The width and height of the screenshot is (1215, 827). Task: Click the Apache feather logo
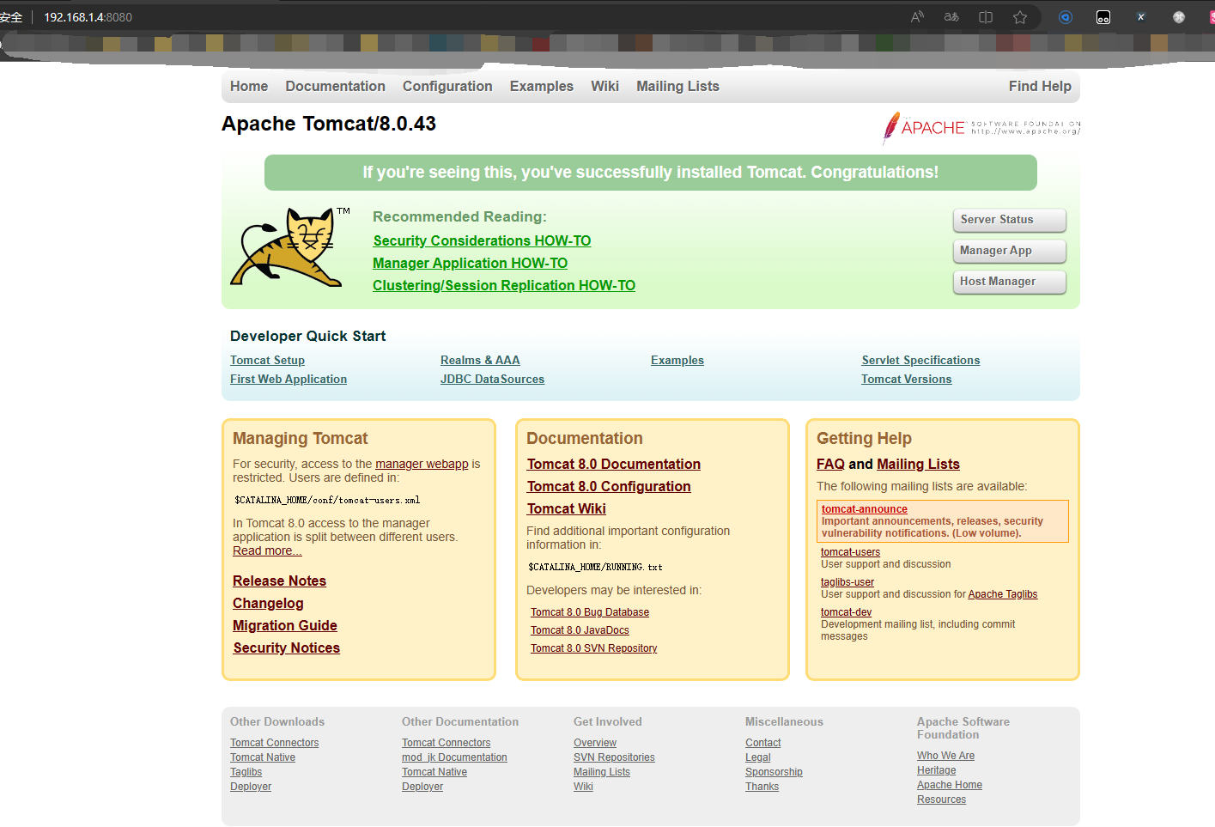(x=981, y=128)
